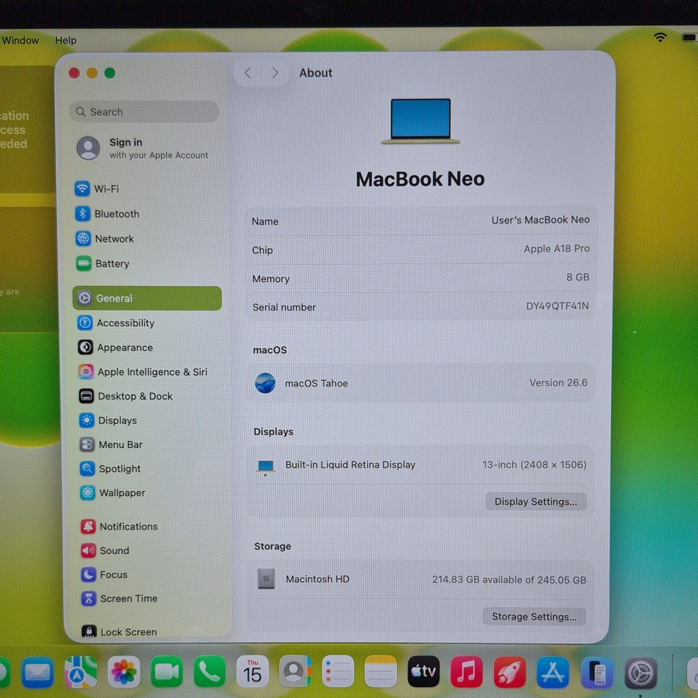Viewport: 698px width, 698px height.
Task: Open the Help menu
Action: click(66, 41)
